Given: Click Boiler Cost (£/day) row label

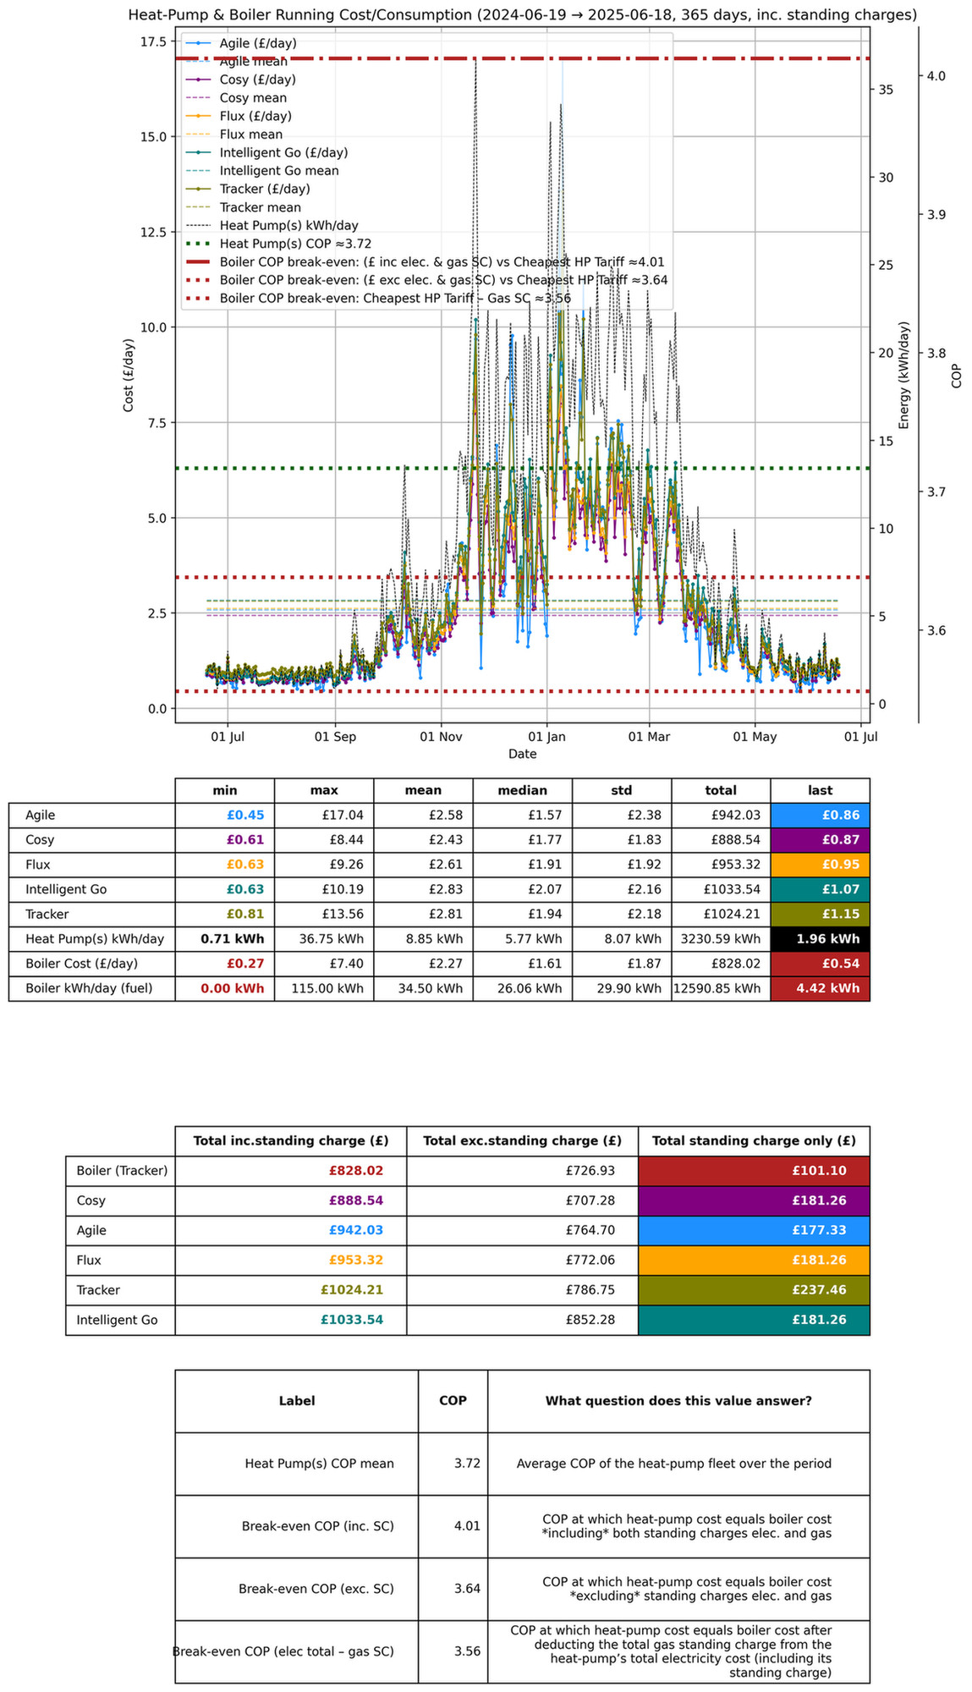Looking at the screenshot, I should 92,964.
